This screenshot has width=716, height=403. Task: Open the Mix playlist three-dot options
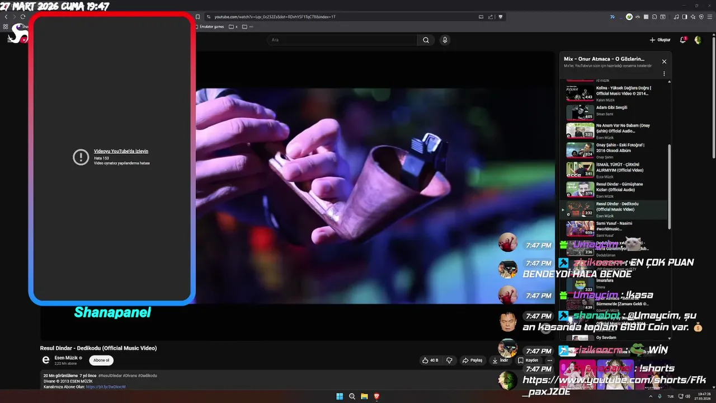coord(664,73)
